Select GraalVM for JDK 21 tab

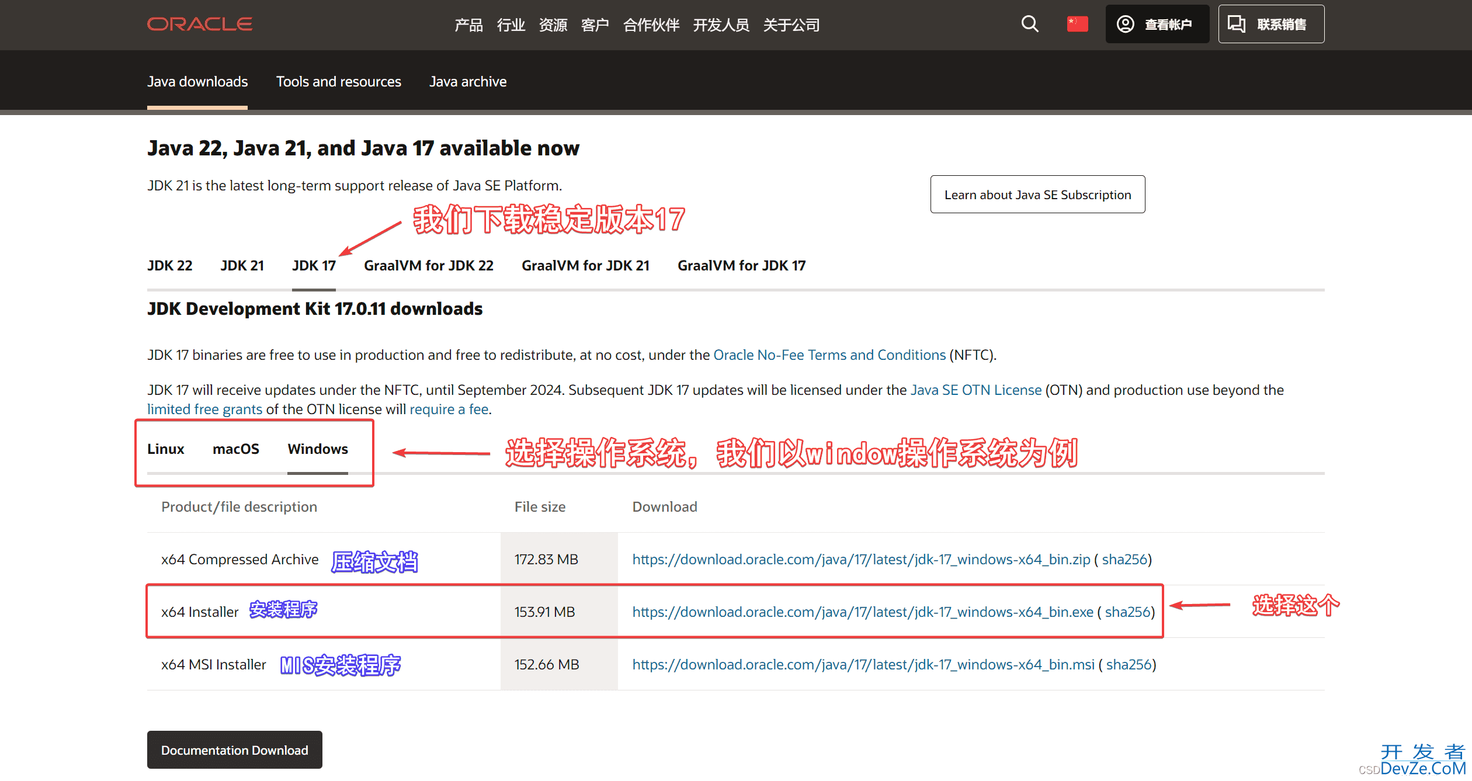(x=585, y=266)
